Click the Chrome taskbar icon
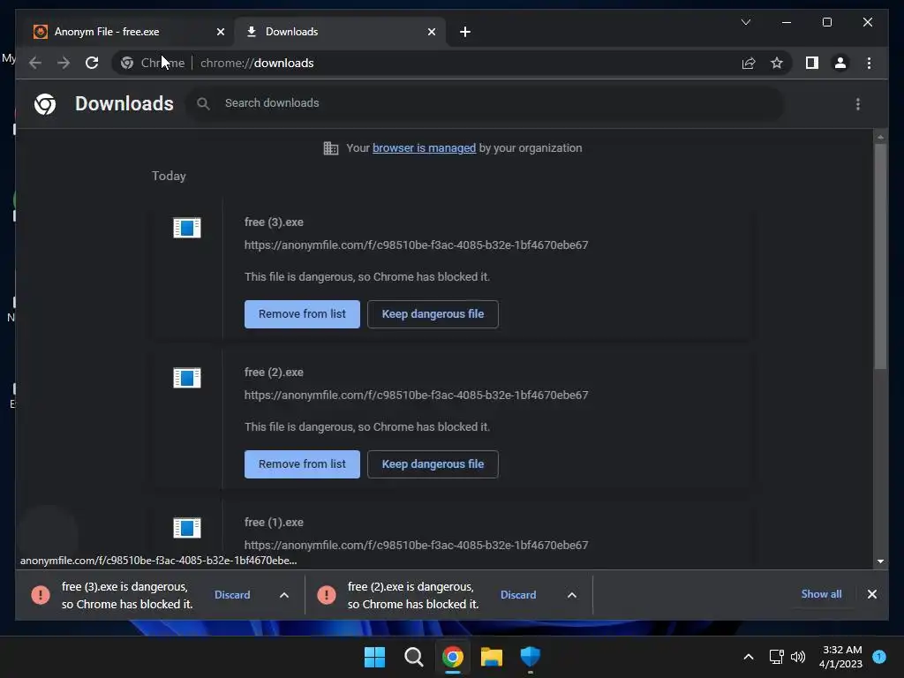Screen dimensions: 904x678 tap(453, 657)
